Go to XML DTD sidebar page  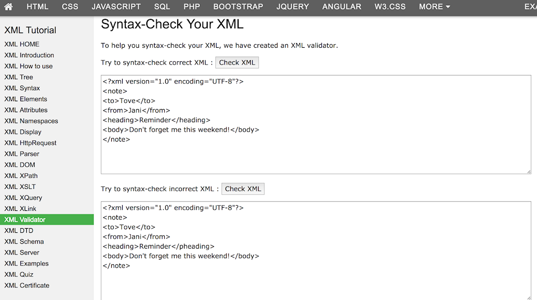(19, 231)
